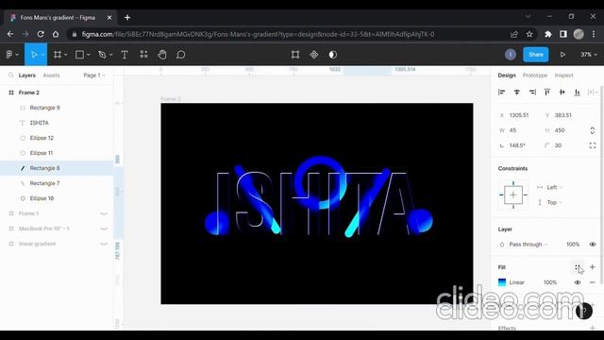This screenshot has width=604, height=340.
Task: Click the constraints preview box
Action: [x=513, y=195]
